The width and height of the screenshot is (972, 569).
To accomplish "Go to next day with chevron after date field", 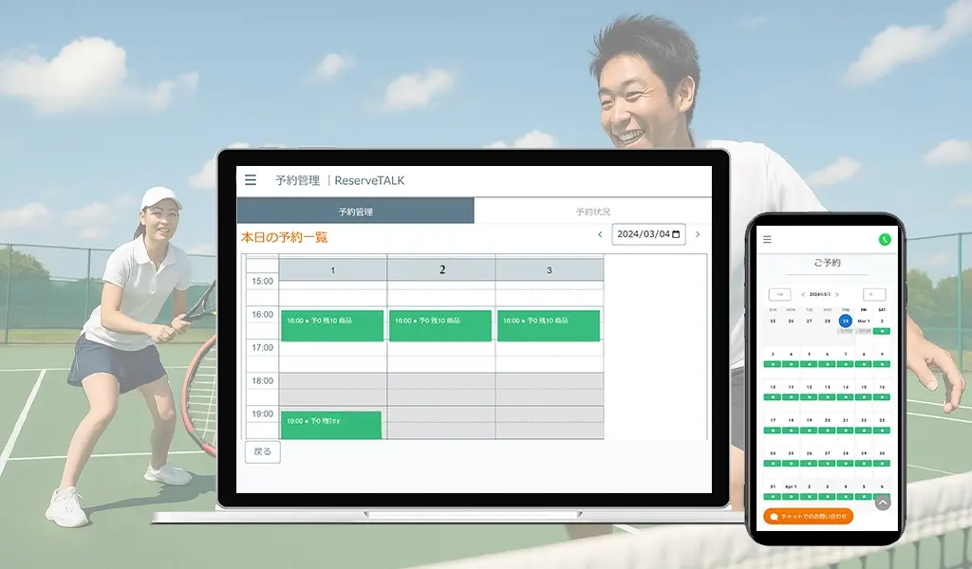I will [x=698, y=234].
